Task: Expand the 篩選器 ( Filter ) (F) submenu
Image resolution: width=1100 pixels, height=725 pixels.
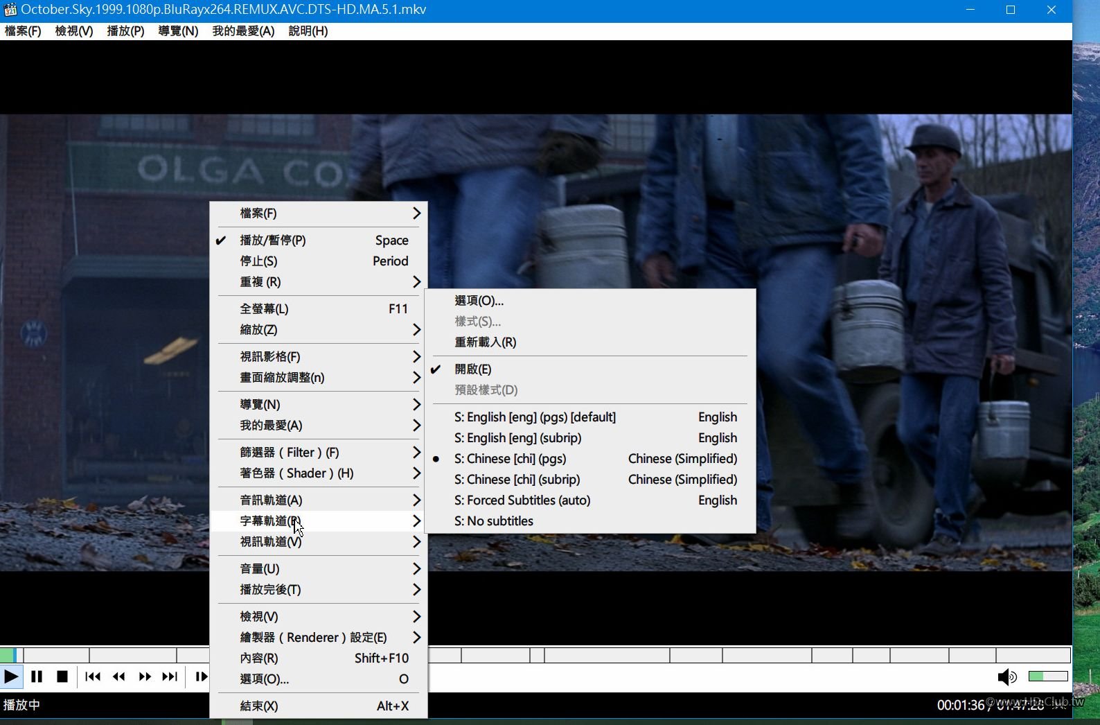Action: click(x=319, y=453)
